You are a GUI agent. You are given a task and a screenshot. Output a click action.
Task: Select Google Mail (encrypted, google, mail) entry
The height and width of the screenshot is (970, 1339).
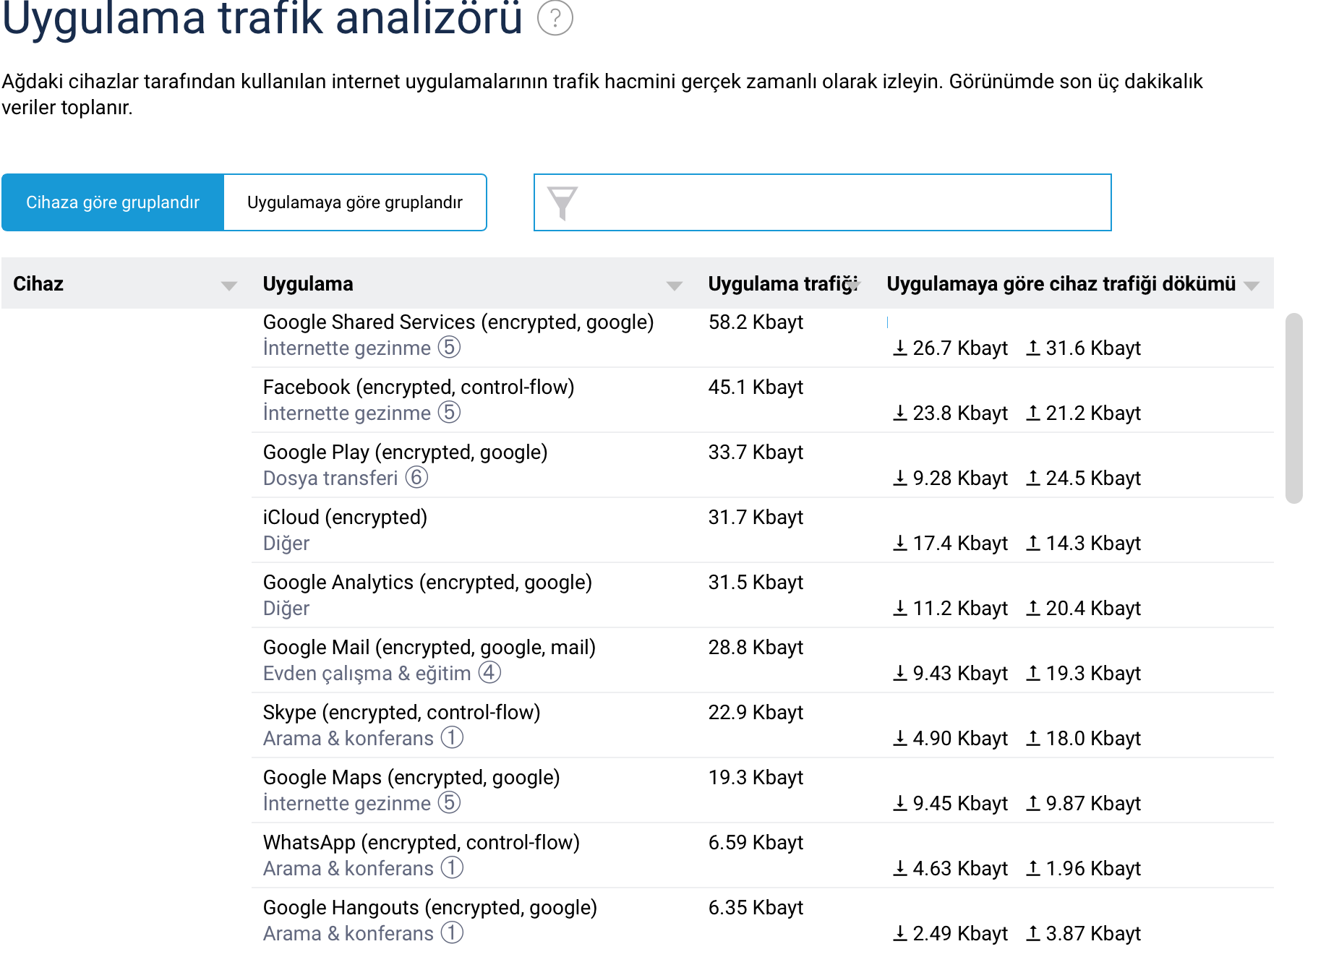429,648
